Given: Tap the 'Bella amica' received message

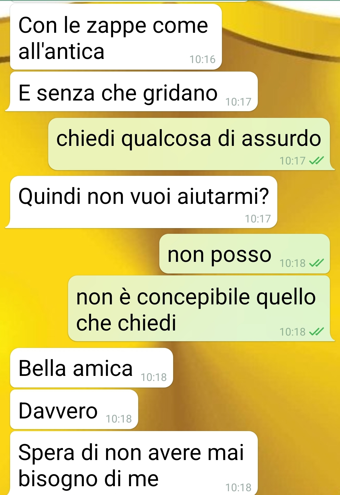Looking at the screenshot, I should click(x=92, y=368).
